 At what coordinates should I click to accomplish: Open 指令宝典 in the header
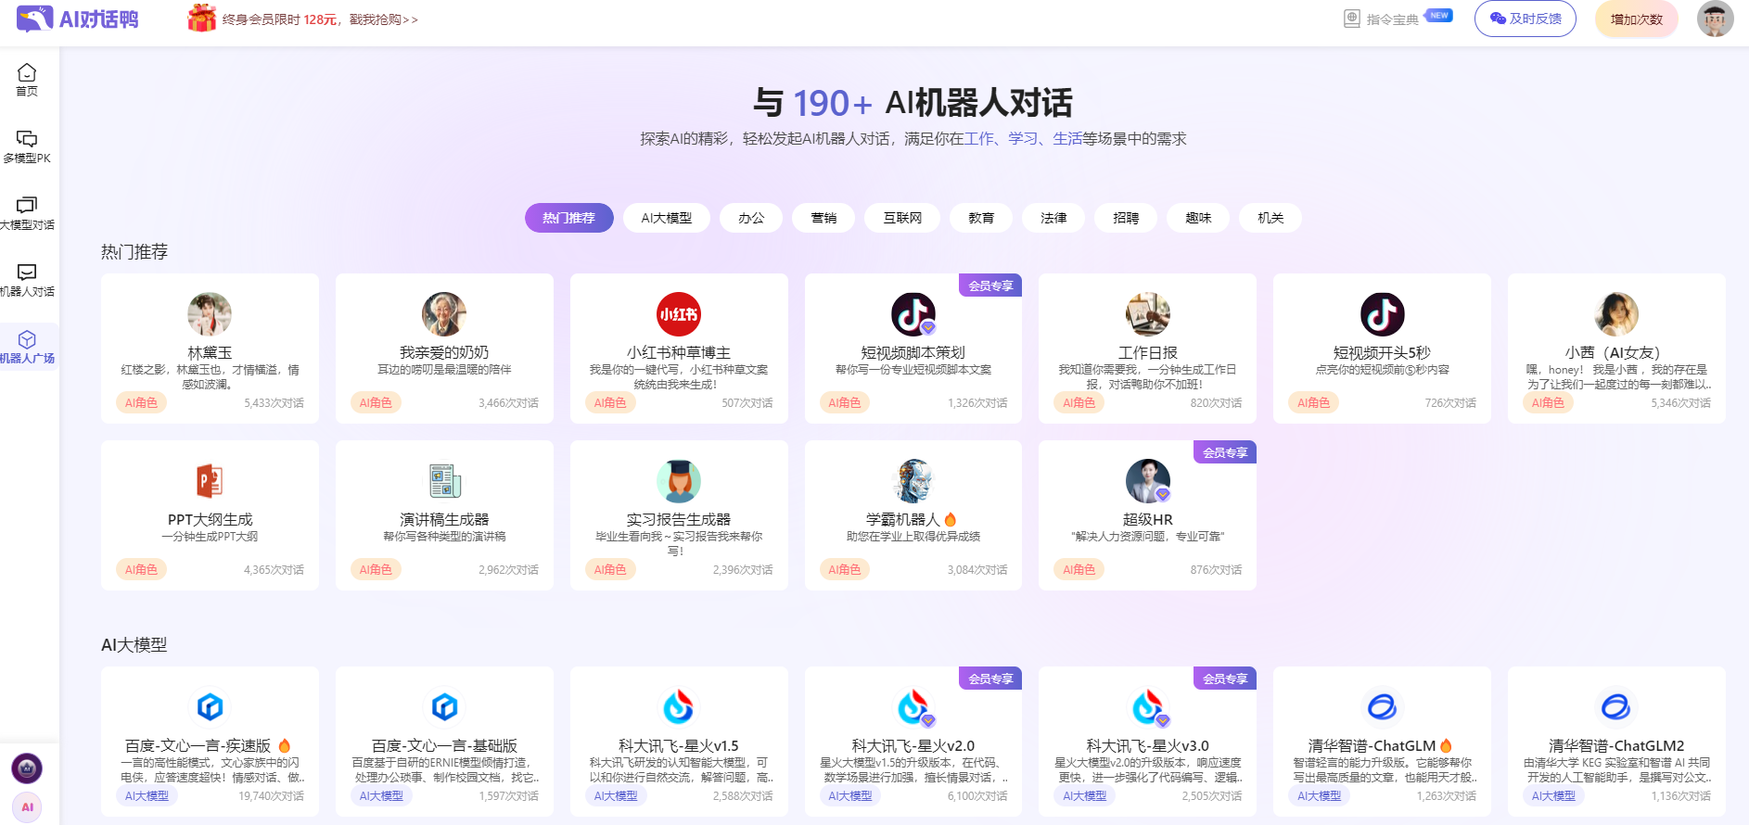(x=1392, y=19)
